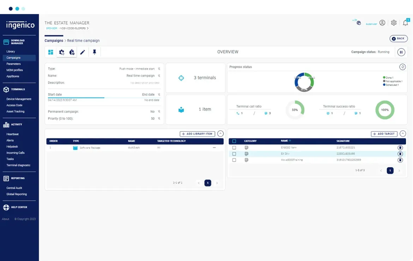Screen dimensions: 413x261
Task: Delete the EX8000 Yann target
Action: pyautogui.click(x=400, y=148)
